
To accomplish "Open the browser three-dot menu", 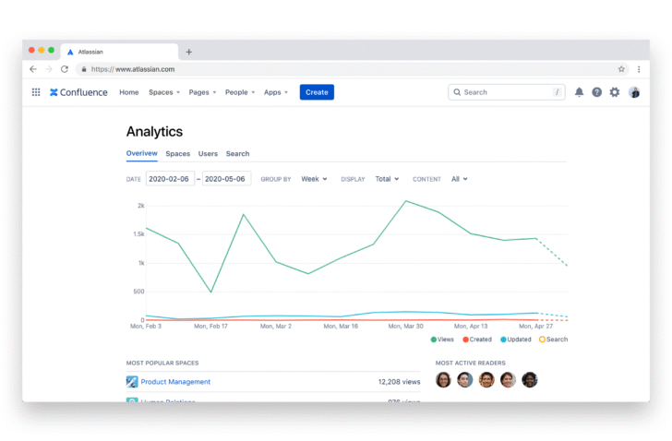I will pos(639,69).
